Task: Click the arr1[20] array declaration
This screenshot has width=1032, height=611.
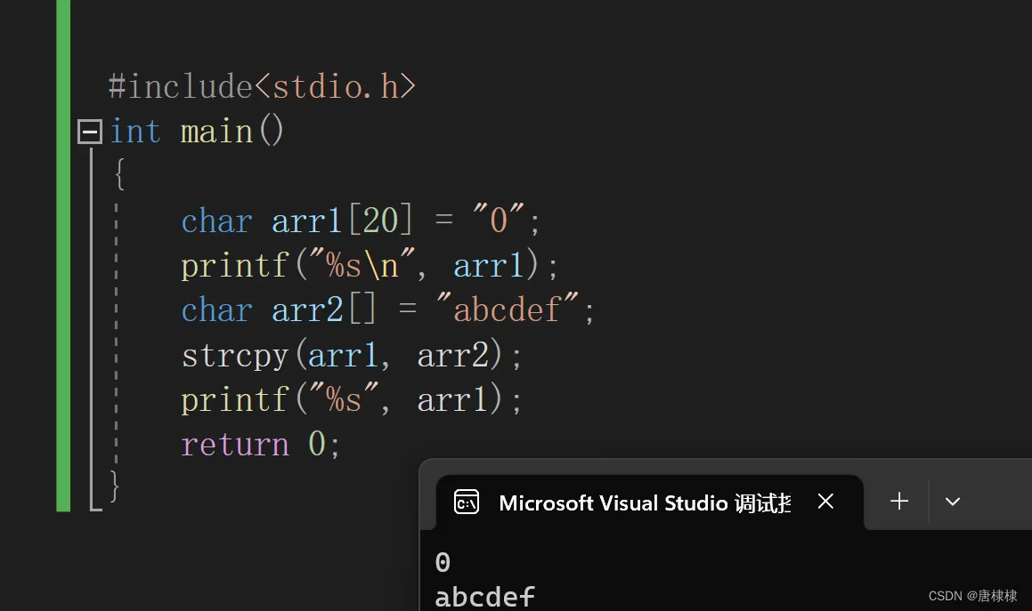Action: click(342, 221)
